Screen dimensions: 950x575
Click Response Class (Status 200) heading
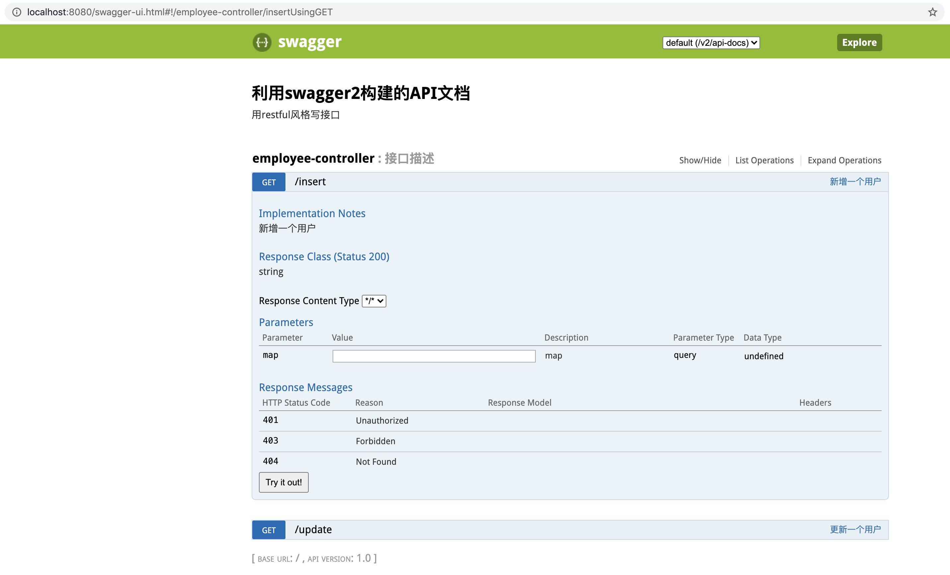(324, 256)
